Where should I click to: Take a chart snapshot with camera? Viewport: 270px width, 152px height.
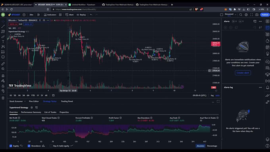pos(257,15)
